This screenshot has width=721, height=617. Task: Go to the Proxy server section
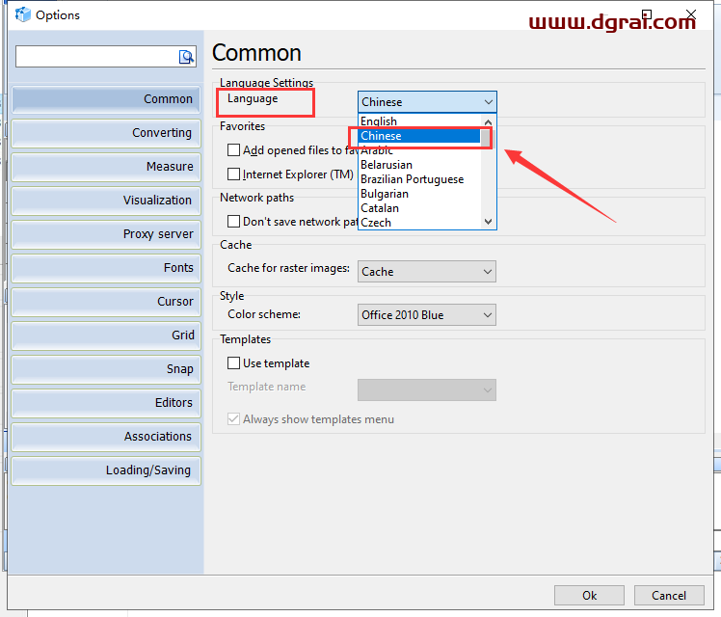[x=106, y=234]
